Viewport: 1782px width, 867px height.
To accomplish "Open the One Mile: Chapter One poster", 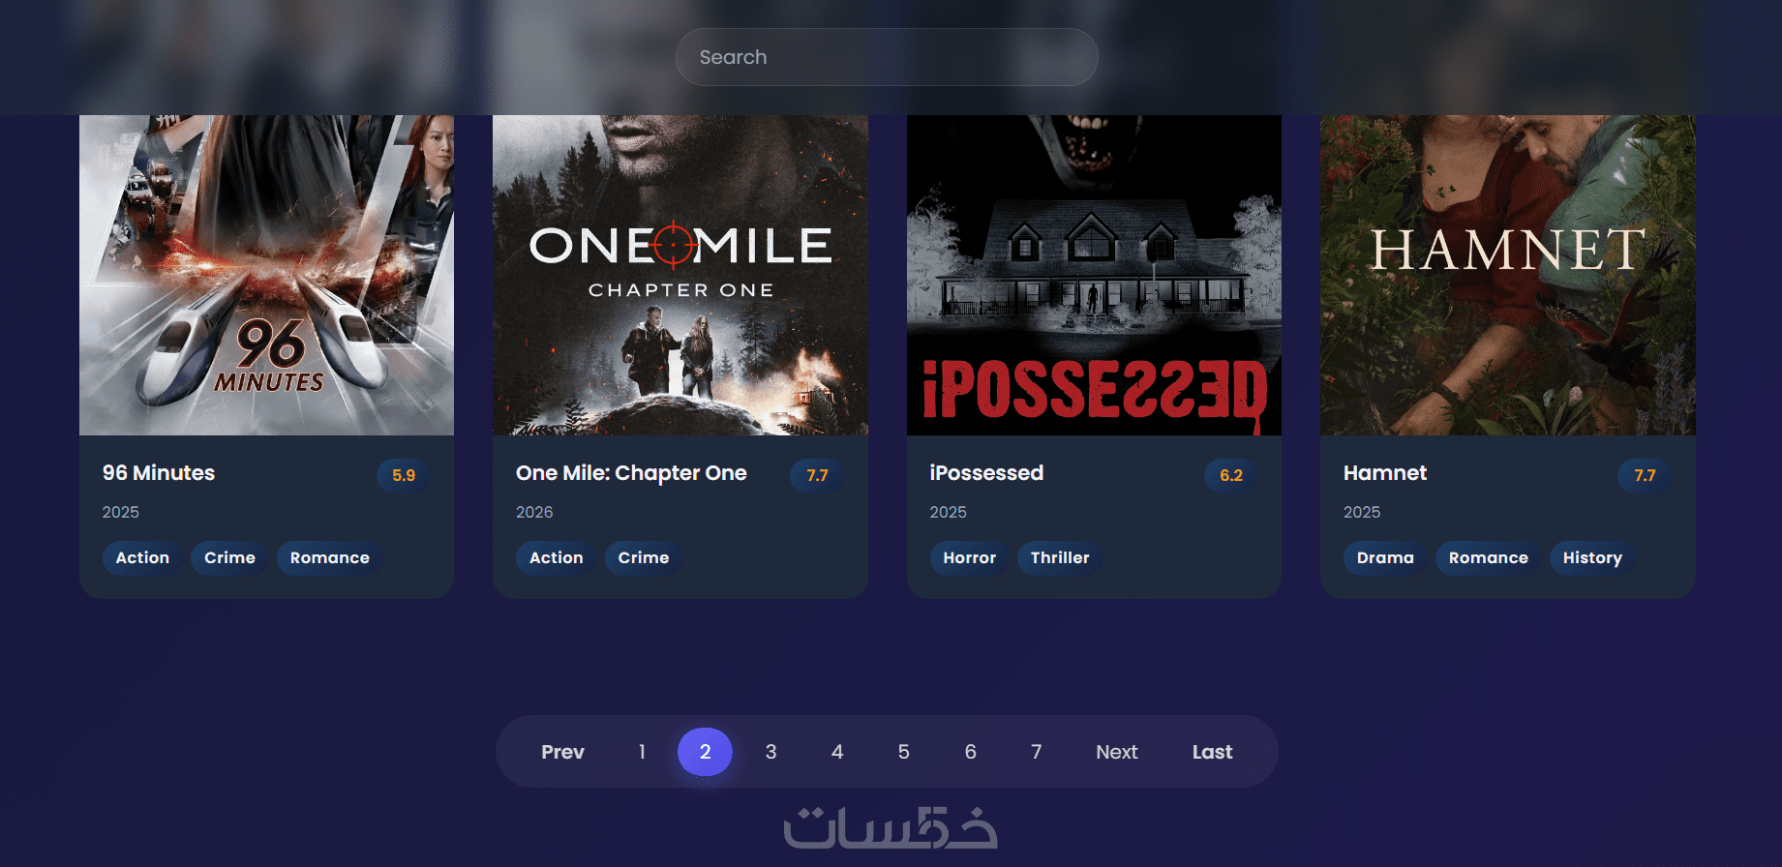I will tap(680, 275).
